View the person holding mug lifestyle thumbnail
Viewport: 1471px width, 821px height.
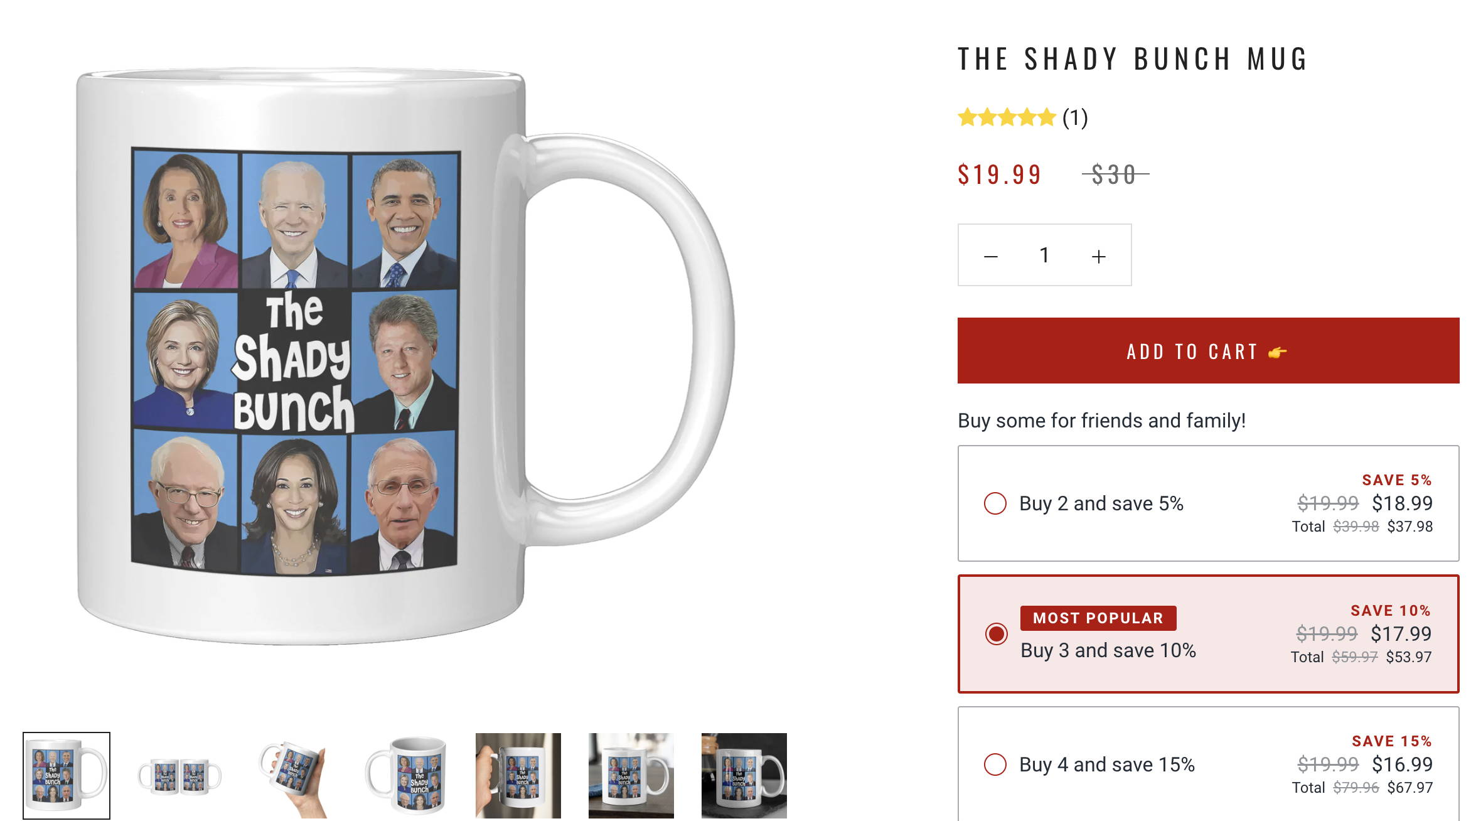[x=518, y=776]
